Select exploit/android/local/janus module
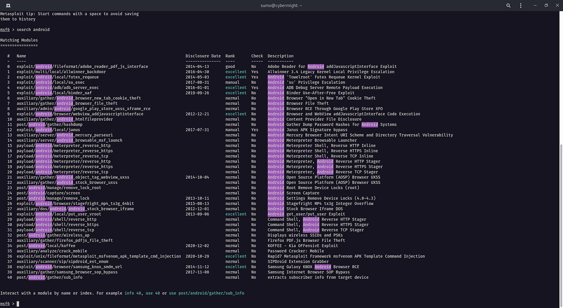This screenshot has width=563, height=308. pyautogui.click(x=48, y=130)
